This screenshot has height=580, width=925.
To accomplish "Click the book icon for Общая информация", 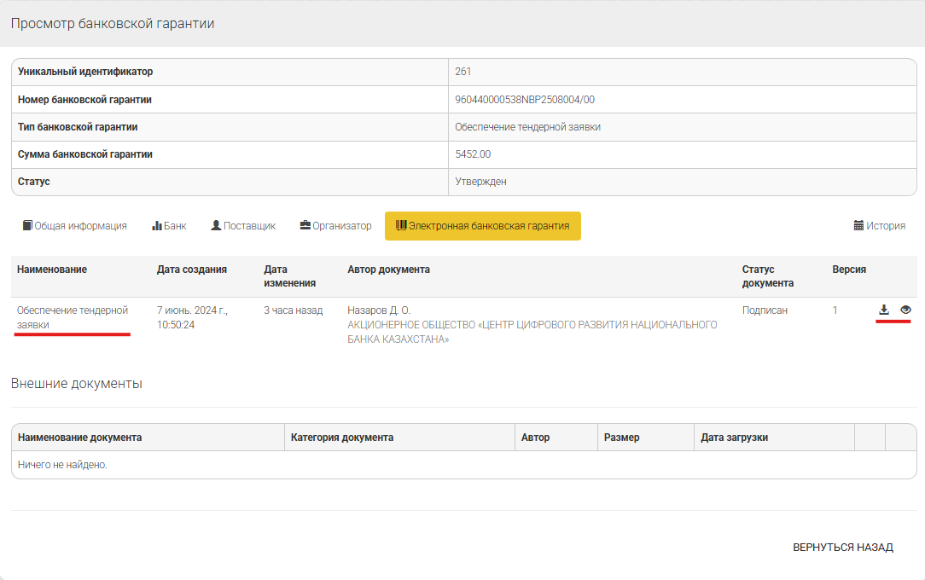I will (28, 226).
